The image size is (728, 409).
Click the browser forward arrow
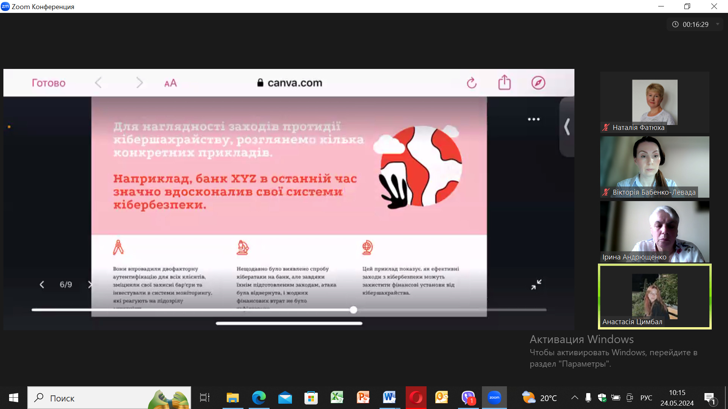click(140, 83)
